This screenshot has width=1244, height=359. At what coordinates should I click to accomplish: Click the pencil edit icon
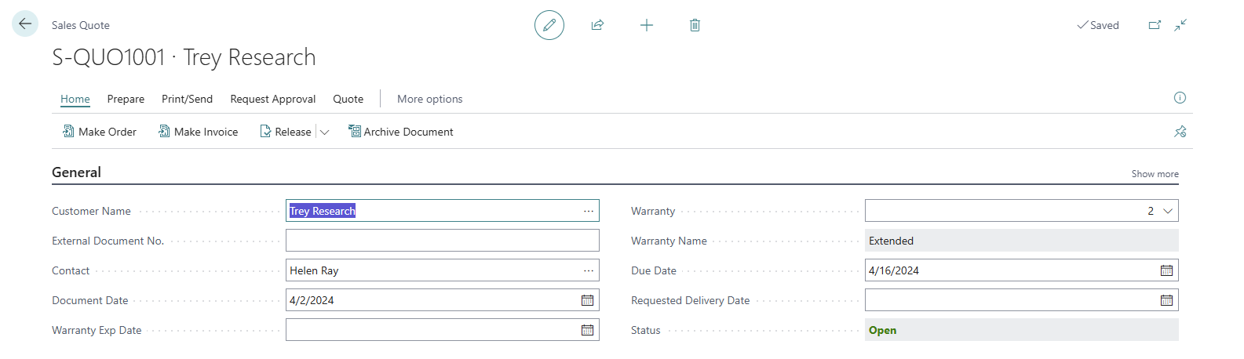[x=549, y=25]
